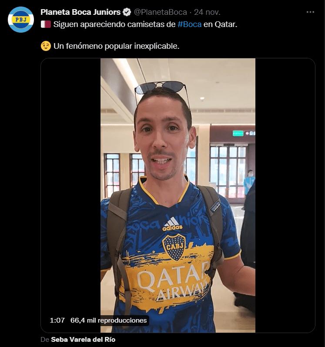Open the @PlanetaBoca handle link
The height and width of the screenshot is (347, 325).
(x=161, y=12)
